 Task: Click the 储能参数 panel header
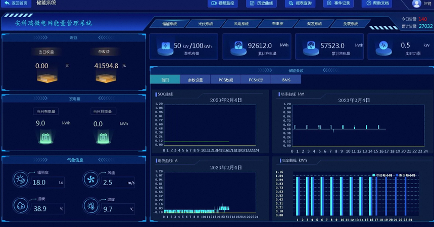(x=296, y=71)
